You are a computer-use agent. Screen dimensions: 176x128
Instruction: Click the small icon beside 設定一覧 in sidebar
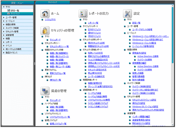9,11
